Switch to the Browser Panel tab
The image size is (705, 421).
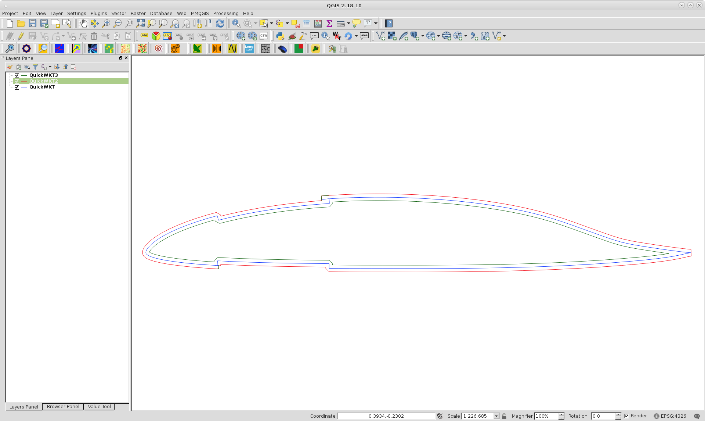(x=63, y=407)
